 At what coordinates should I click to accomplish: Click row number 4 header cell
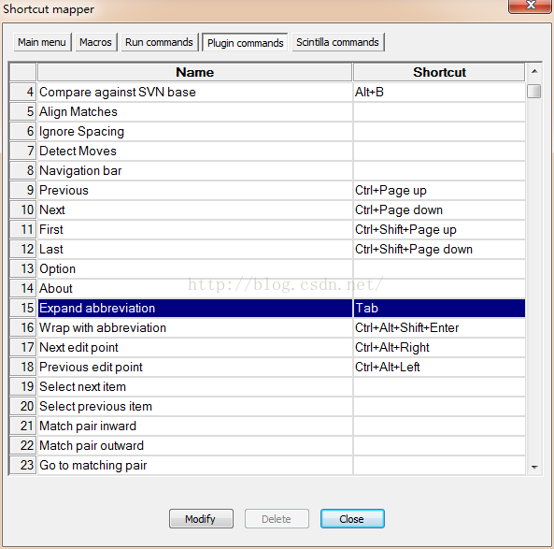pyautogui.click(x=23, y=93)
